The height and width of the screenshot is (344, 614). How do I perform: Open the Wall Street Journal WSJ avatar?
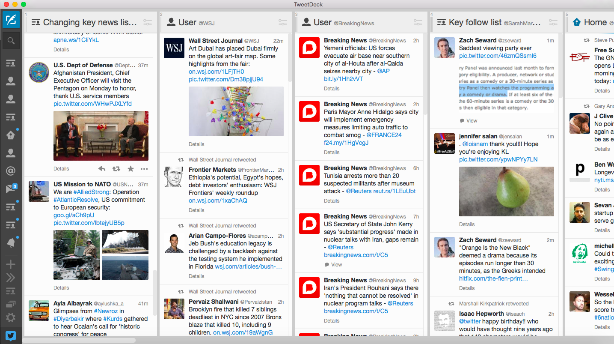coord(174,48)
